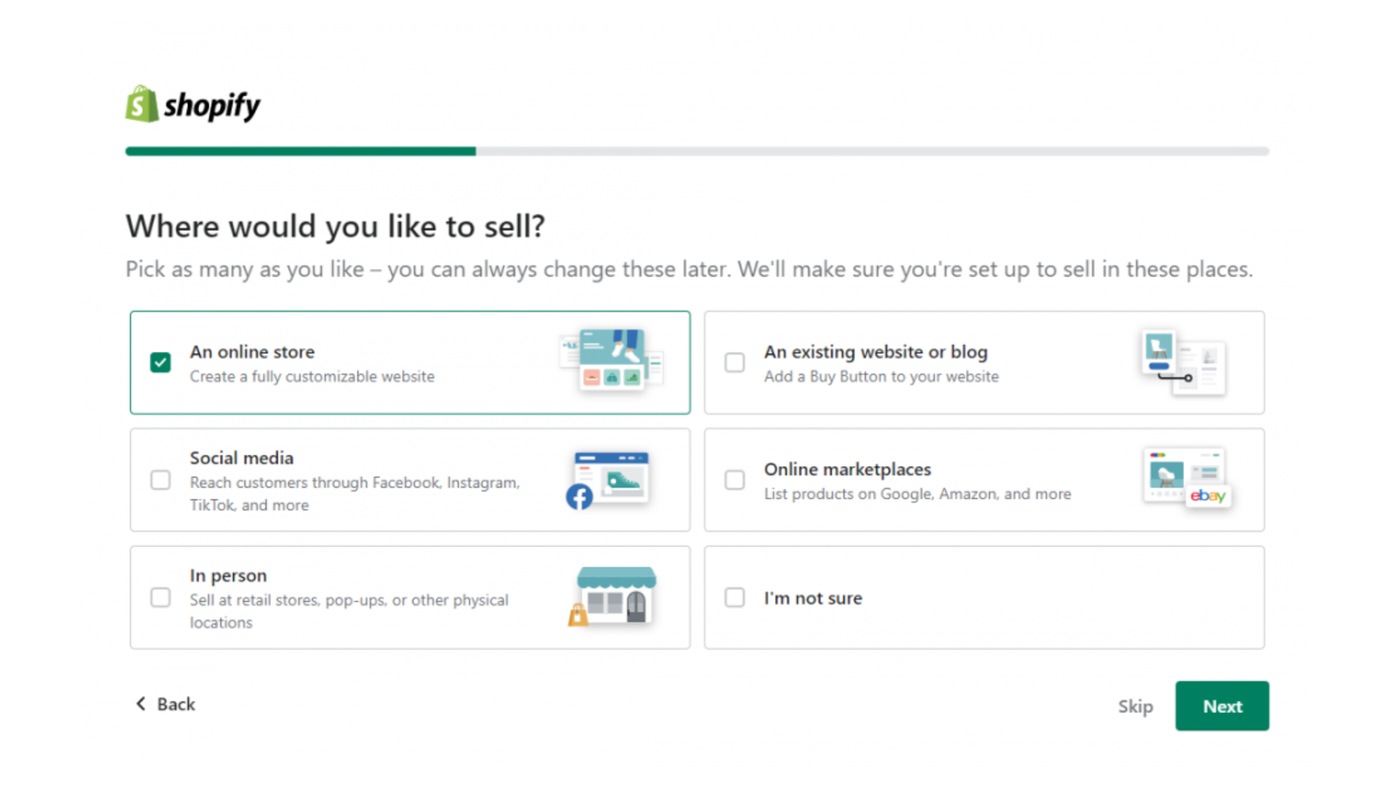Click the Social media option title
The image size is (1398, 786).
pos(242,458)
